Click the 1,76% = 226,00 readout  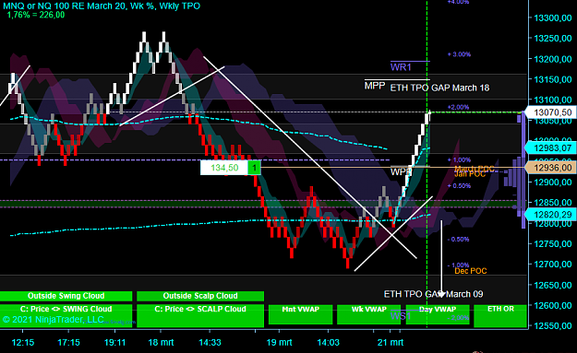click(x=36, y=15)
